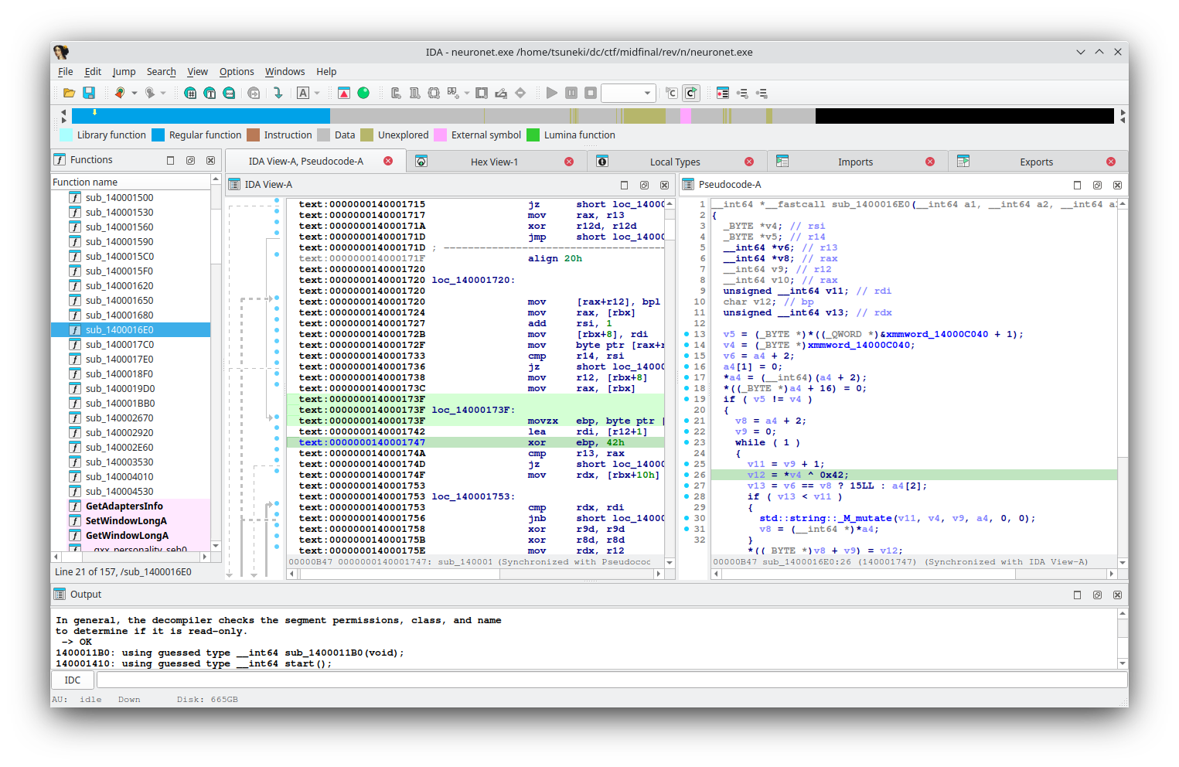This screenshot has width=1179, height=767.
Task: Select GetAdaptersInfo in the Functions list
Action: tap(124, 506)
